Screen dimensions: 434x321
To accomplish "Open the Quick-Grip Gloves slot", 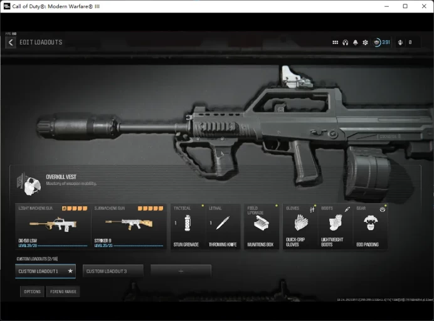I will point(300,226).
